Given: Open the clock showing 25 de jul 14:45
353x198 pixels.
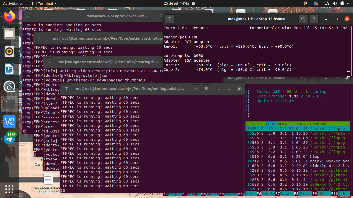Looking at the screenshot, I should (177, 3).
